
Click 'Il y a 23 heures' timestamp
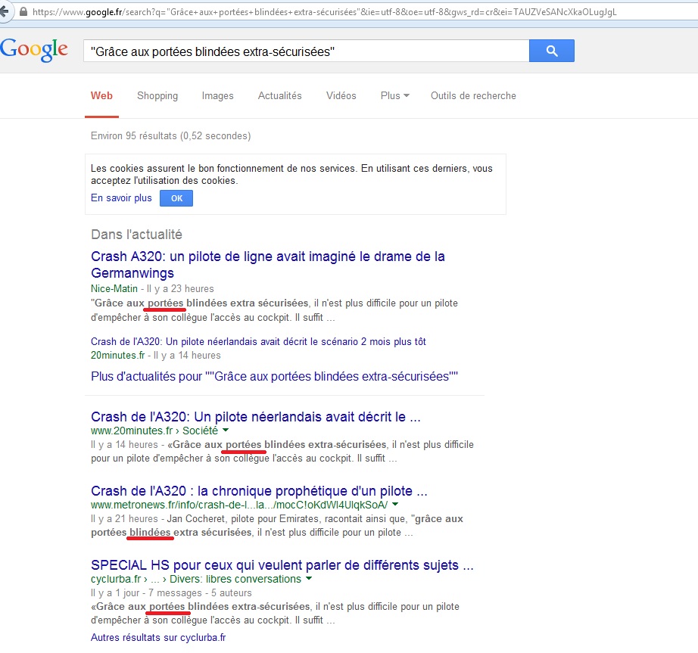[180, 289]
